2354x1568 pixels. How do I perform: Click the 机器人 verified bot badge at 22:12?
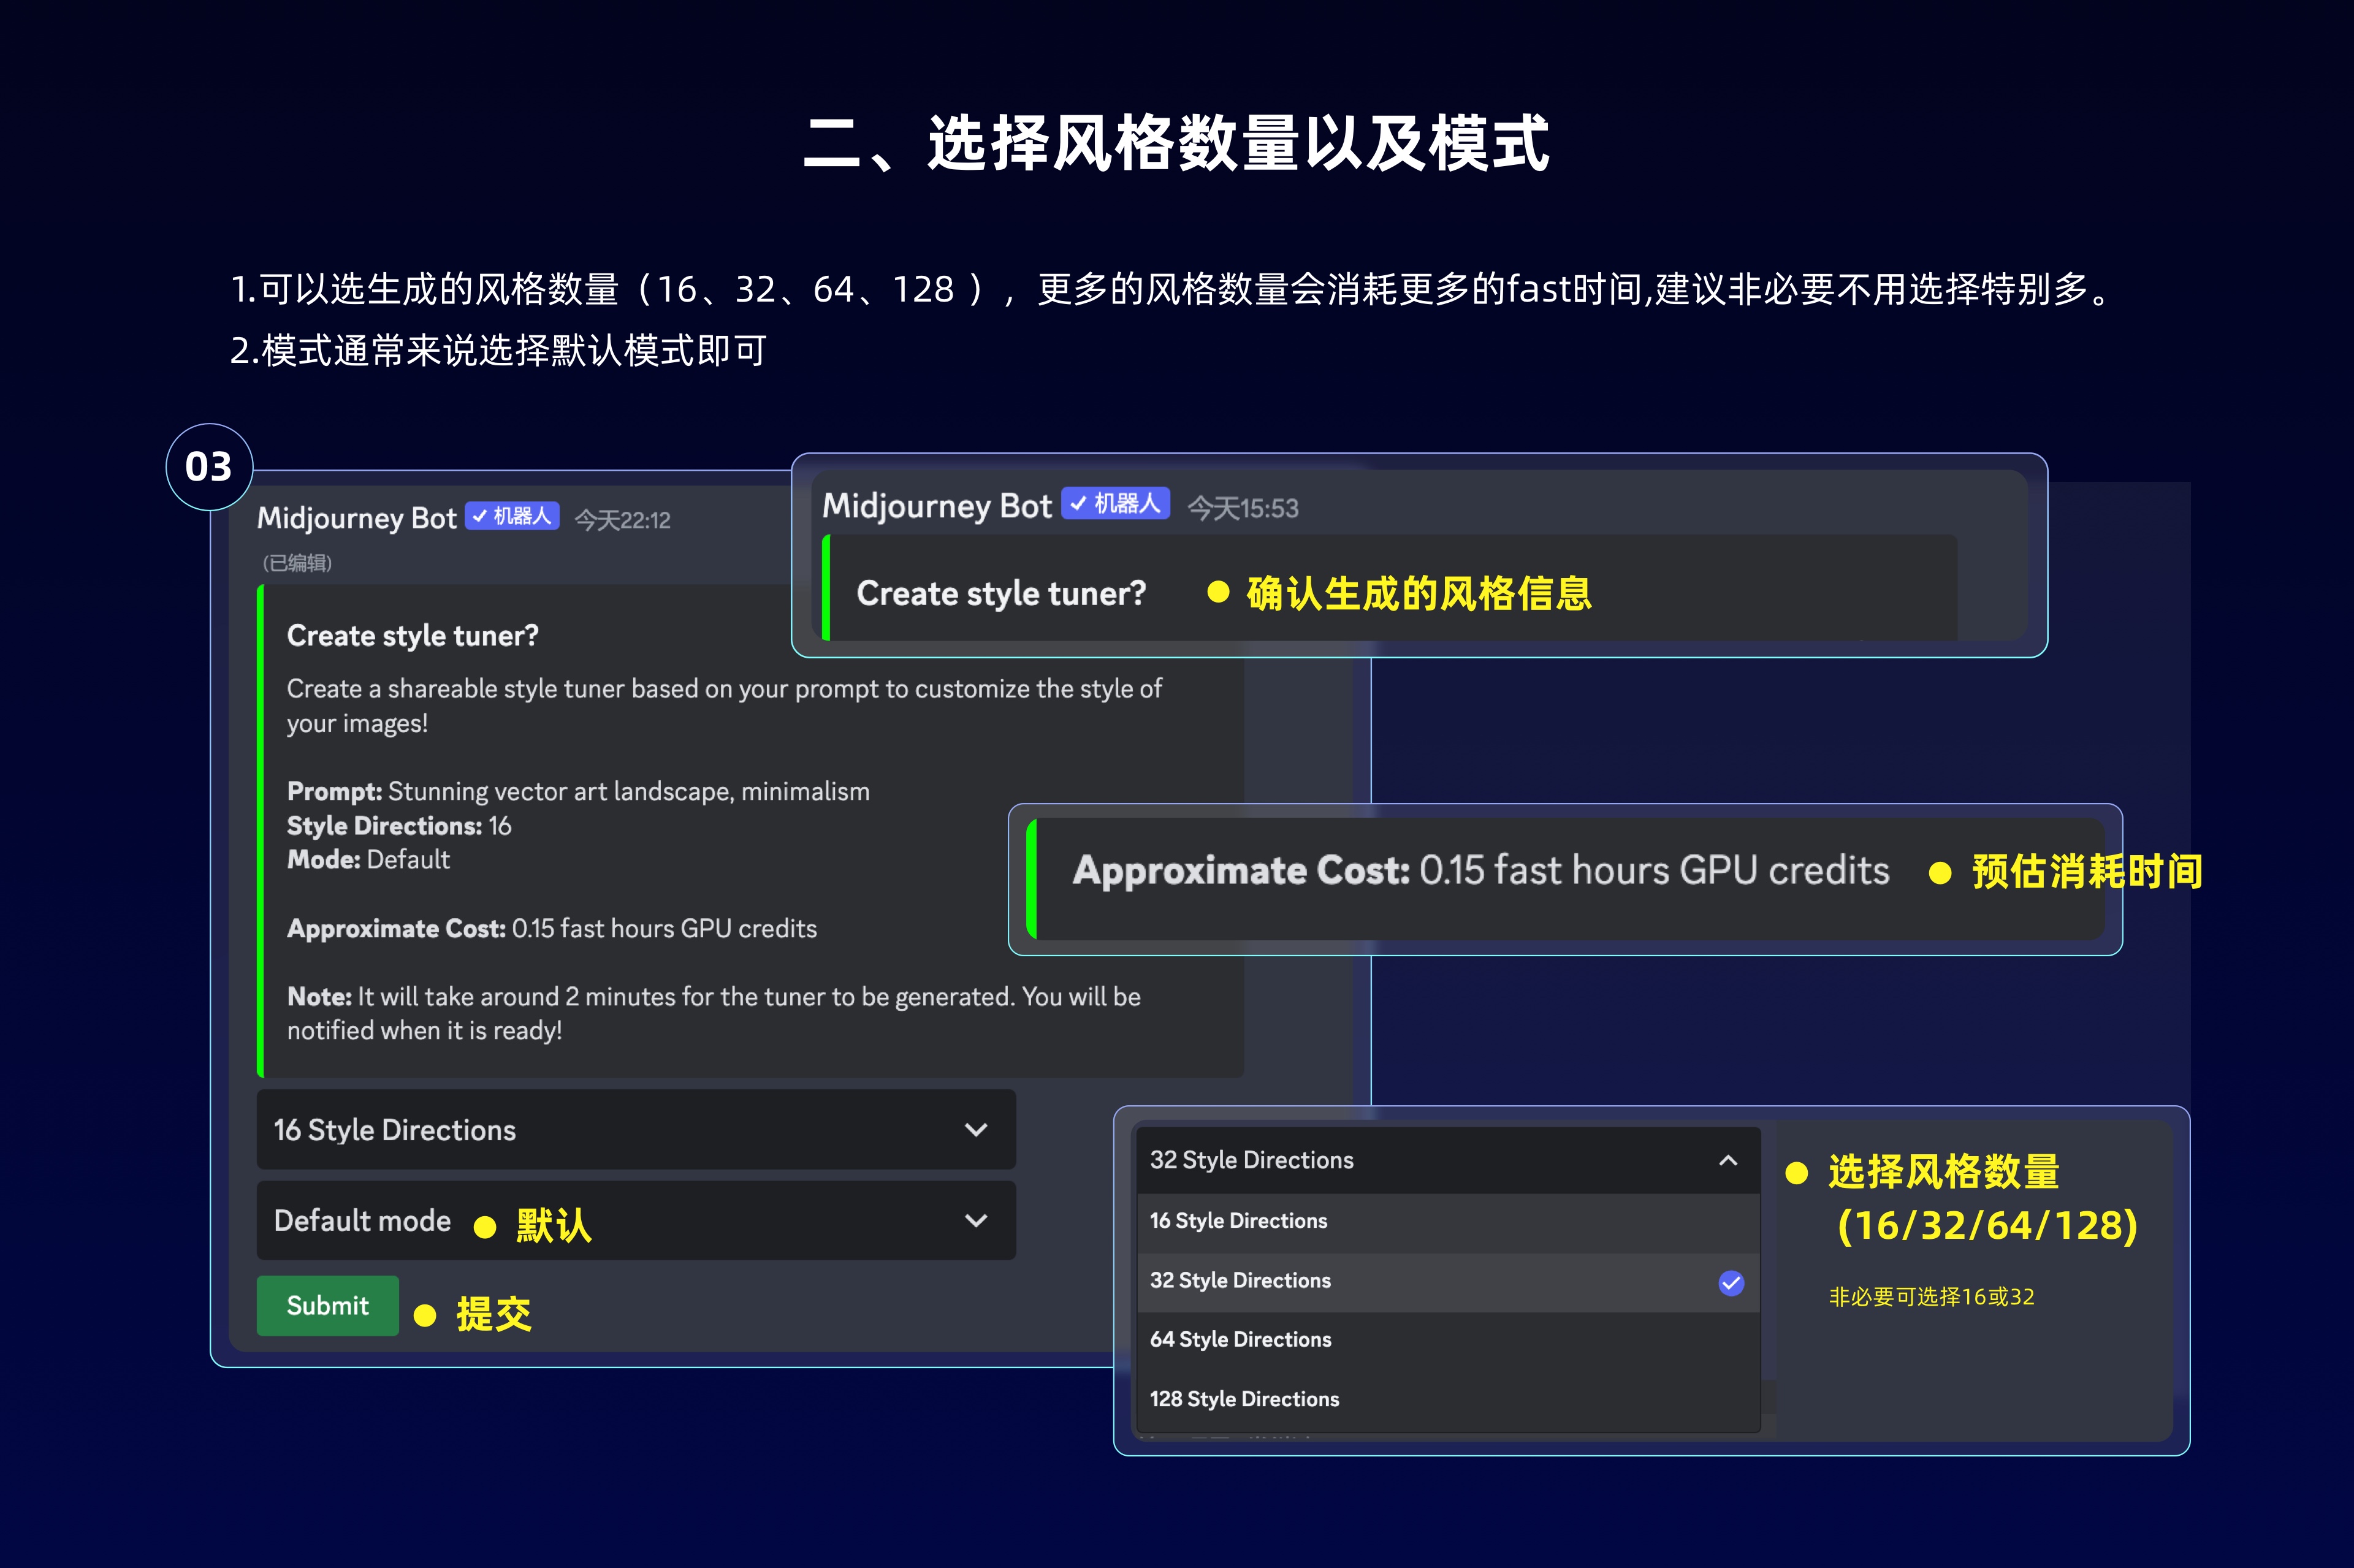pos(512,516)
